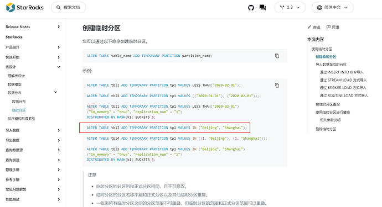Click the 搜索文档 search field
Screen dimensions: 382x207
[x=69, y=8]
